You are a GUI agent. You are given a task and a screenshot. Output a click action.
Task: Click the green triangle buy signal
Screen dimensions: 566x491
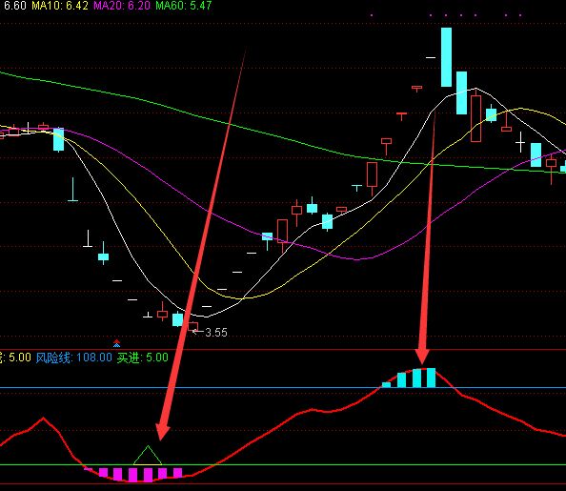click(x=148, y=455)
